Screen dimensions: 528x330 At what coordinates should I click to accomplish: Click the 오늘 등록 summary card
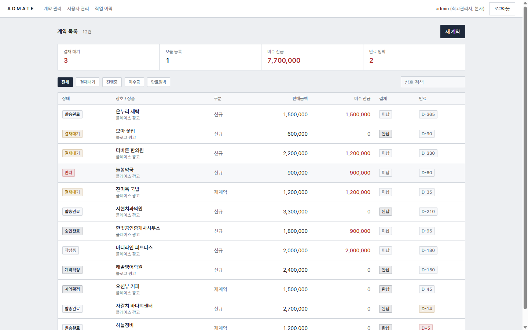coord(210,57)
